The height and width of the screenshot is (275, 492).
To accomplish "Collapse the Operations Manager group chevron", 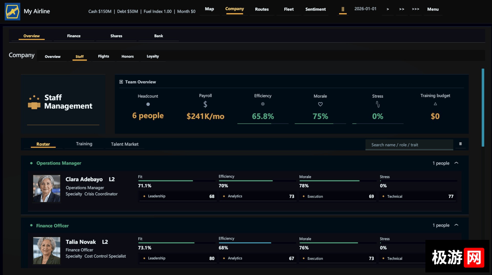I will [456, 163].
